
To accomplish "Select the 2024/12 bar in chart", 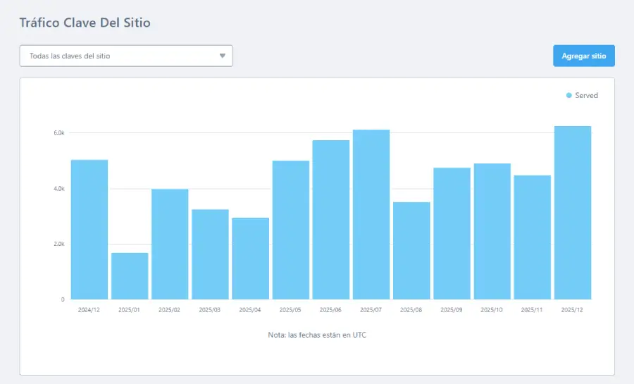I will [x=89, y=230].
